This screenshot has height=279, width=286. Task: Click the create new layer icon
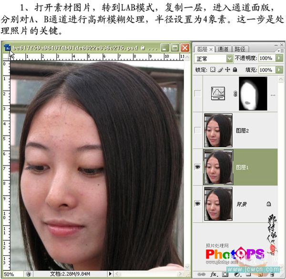[260, 274]
